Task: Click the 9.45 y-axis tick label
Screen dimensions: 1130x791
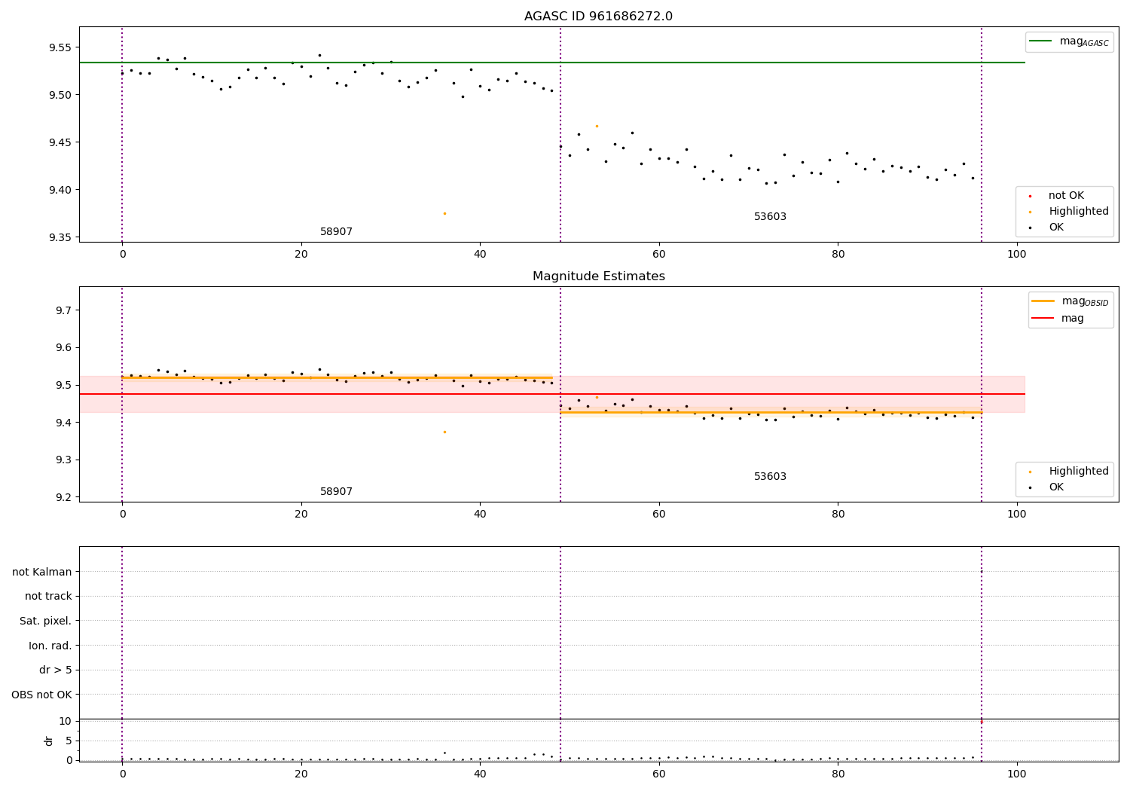Action: click(x=60, y=142)
